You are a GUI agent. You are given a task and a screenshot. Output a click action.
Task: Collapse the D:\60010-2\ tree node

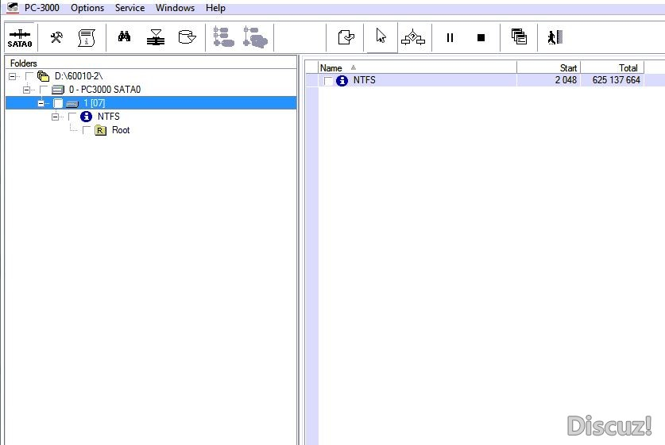(x=12, y=77)
